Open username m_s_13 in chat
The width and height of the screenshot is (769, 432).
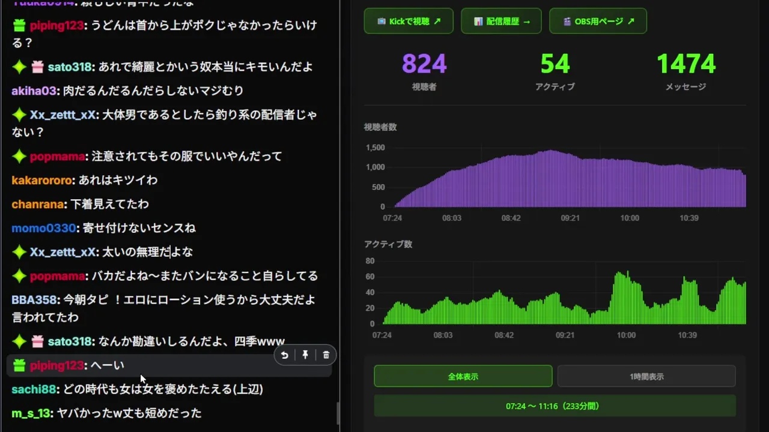[x=31, y=413]
